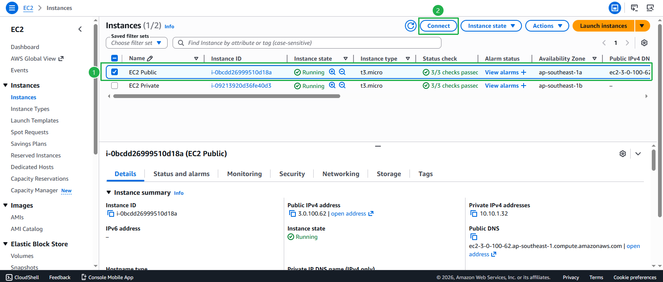Click Instance summary Info link
The width and height of the screenshot is (663, 282).
click(x=179, y=193)
